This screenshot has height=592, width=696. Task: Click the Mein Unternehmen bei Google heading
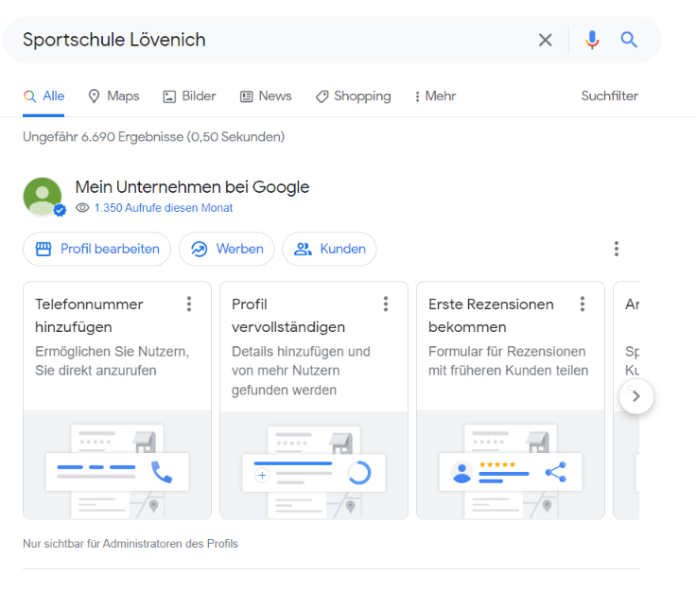(192, 187)
